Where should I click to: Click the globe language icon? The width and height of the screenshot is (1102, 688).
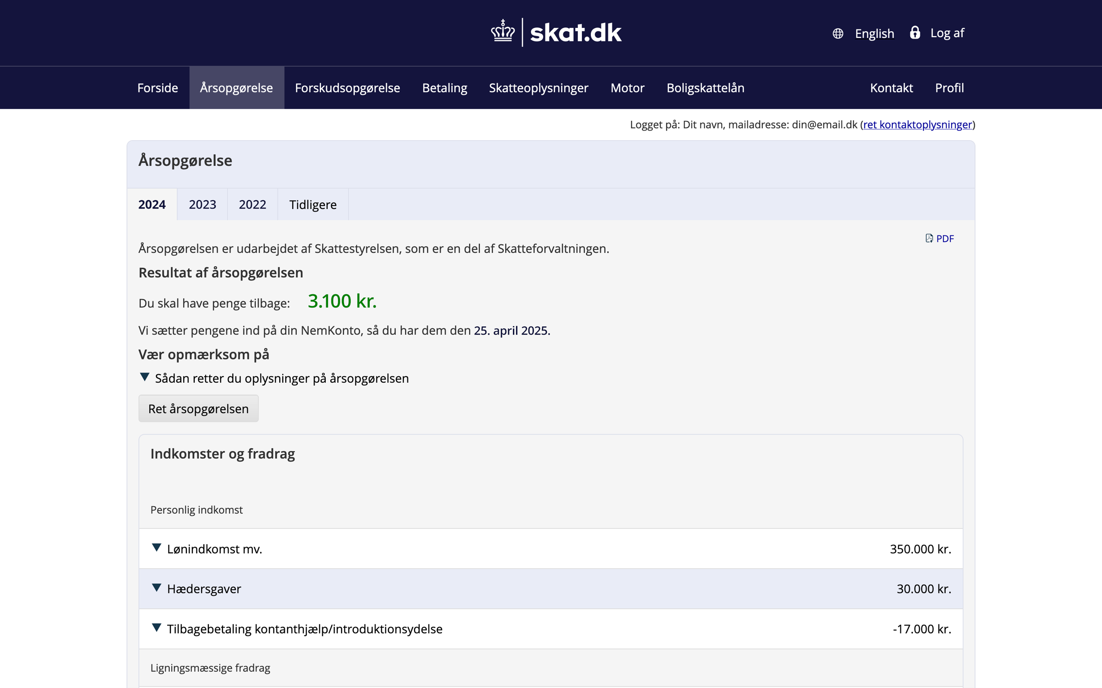coord(838,34)
